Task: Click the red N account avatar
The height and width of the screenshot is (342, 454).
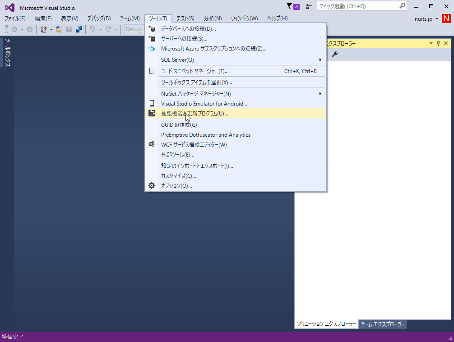Action: (446, 18)
